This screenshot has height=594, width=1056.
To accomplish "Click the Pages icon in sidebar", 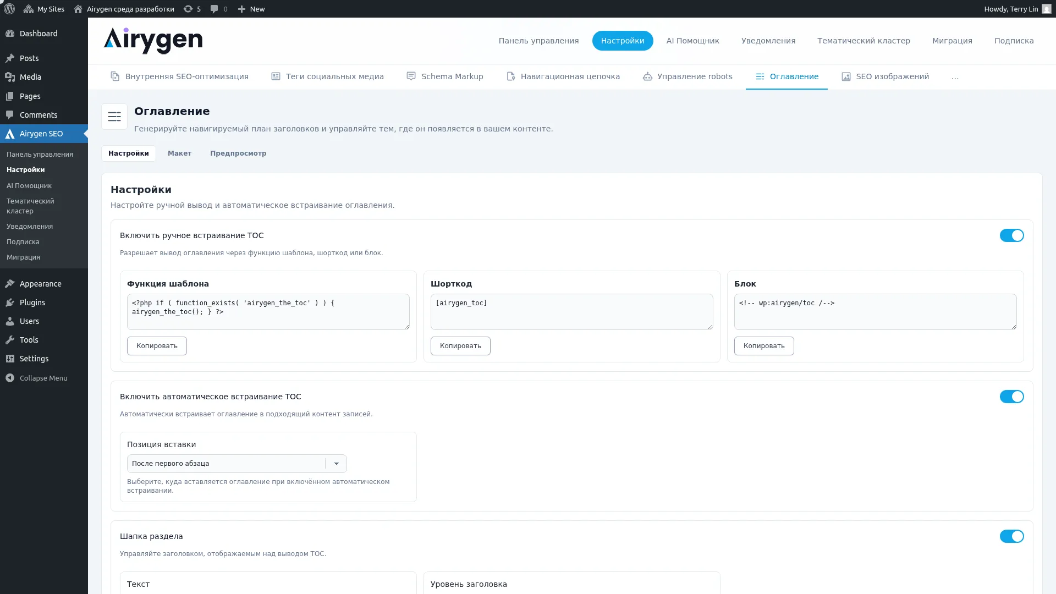I will (x=10, y=96).
